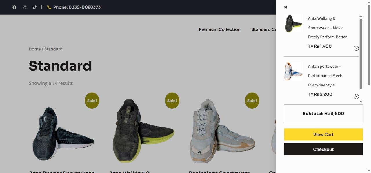
Task: Click the phone handset icon
Action: [x=49, y=7]
